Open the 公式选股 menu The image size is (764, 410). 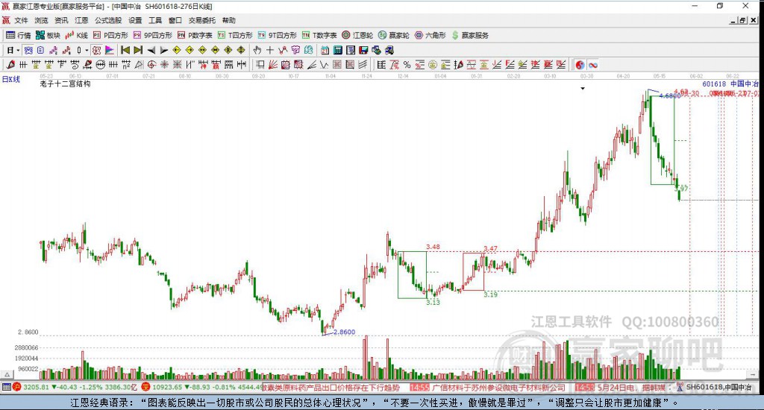tap(108, 20)
